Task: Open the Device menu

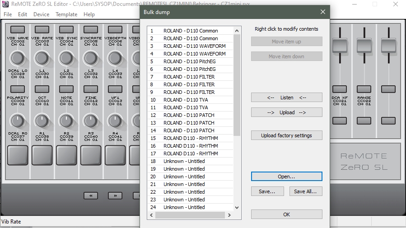Action: point(41,14)
